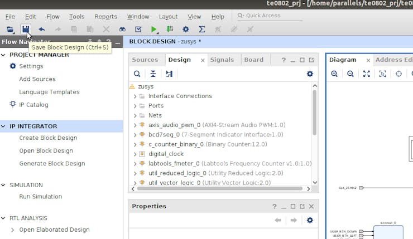Switch to the Sources tab
The height and width of the screenshot is (239, 413).
pyautogui.click(x=145, y=60)
